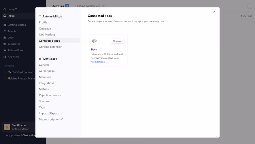
Task: Open Outreach settings
Action: point(45,28)
